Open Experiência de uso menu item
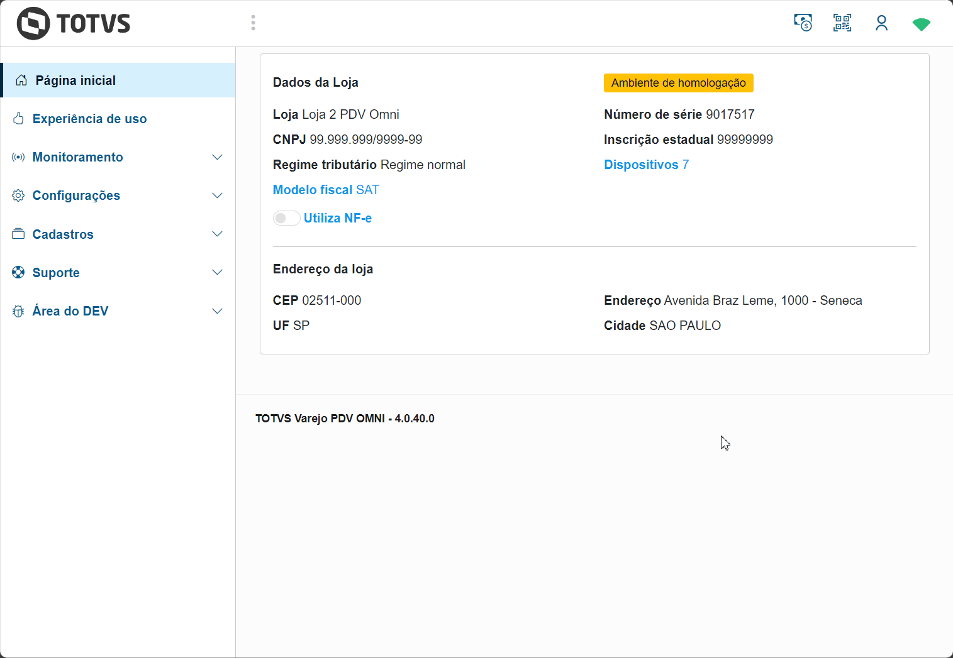Screen dimensions: 953x658 pos(89,119)
